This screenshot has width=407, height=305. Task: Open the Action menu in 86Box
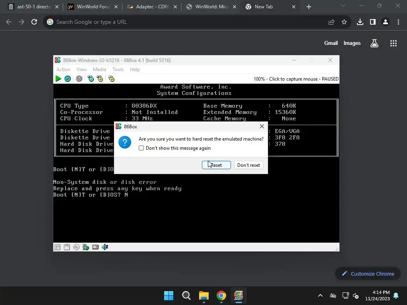pyautogui.click(x=63, y=69)
